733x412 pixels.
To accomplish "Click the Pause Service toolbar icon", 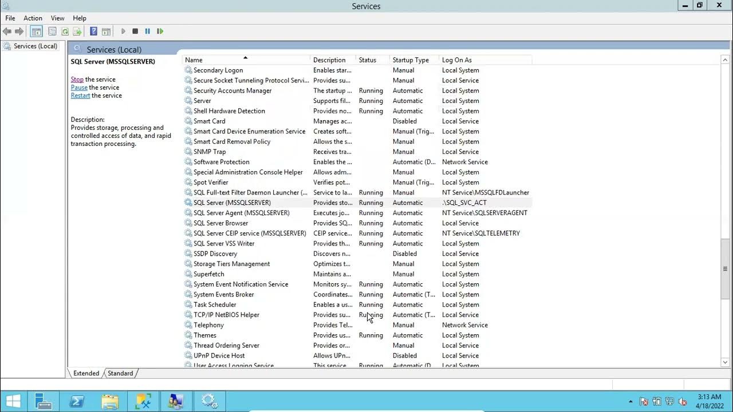I will (147, 31).
